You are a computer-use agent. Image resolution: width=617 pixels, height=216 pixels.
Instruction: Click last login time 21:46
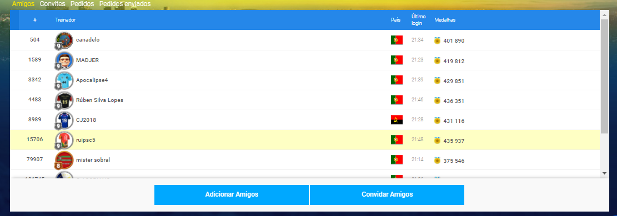[418, 100]
